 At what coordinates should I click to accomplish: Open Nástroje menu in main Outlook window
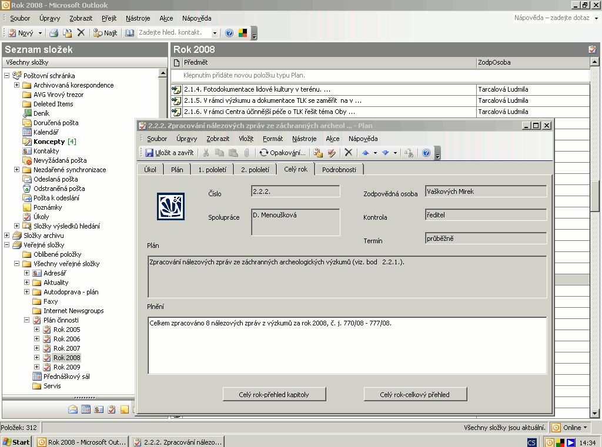(138, 18)
